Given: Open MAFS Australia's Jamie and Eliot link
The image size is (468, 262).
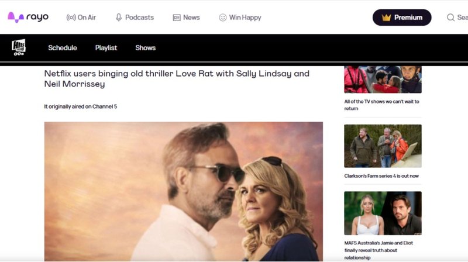Looking at the screenshot, I should [x=378, y=250].
